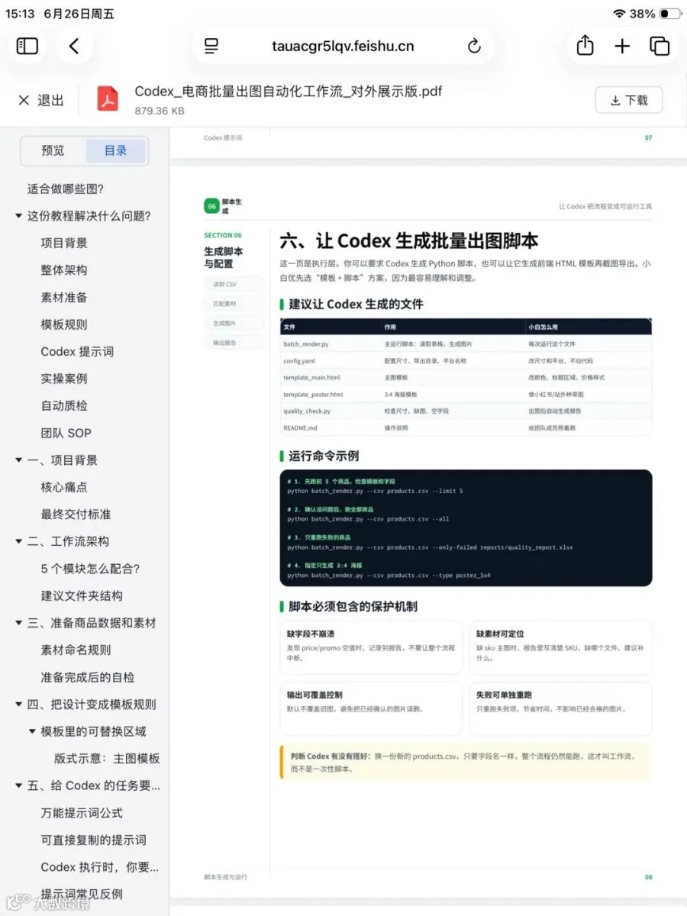This screenshot has height=916, width=687.
Task: Click the 读取 CSV step pill
Action: (234, 284)
